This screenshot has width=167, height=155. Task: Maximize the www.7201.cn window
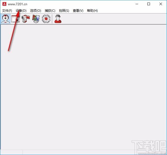[x=149, y=4]
